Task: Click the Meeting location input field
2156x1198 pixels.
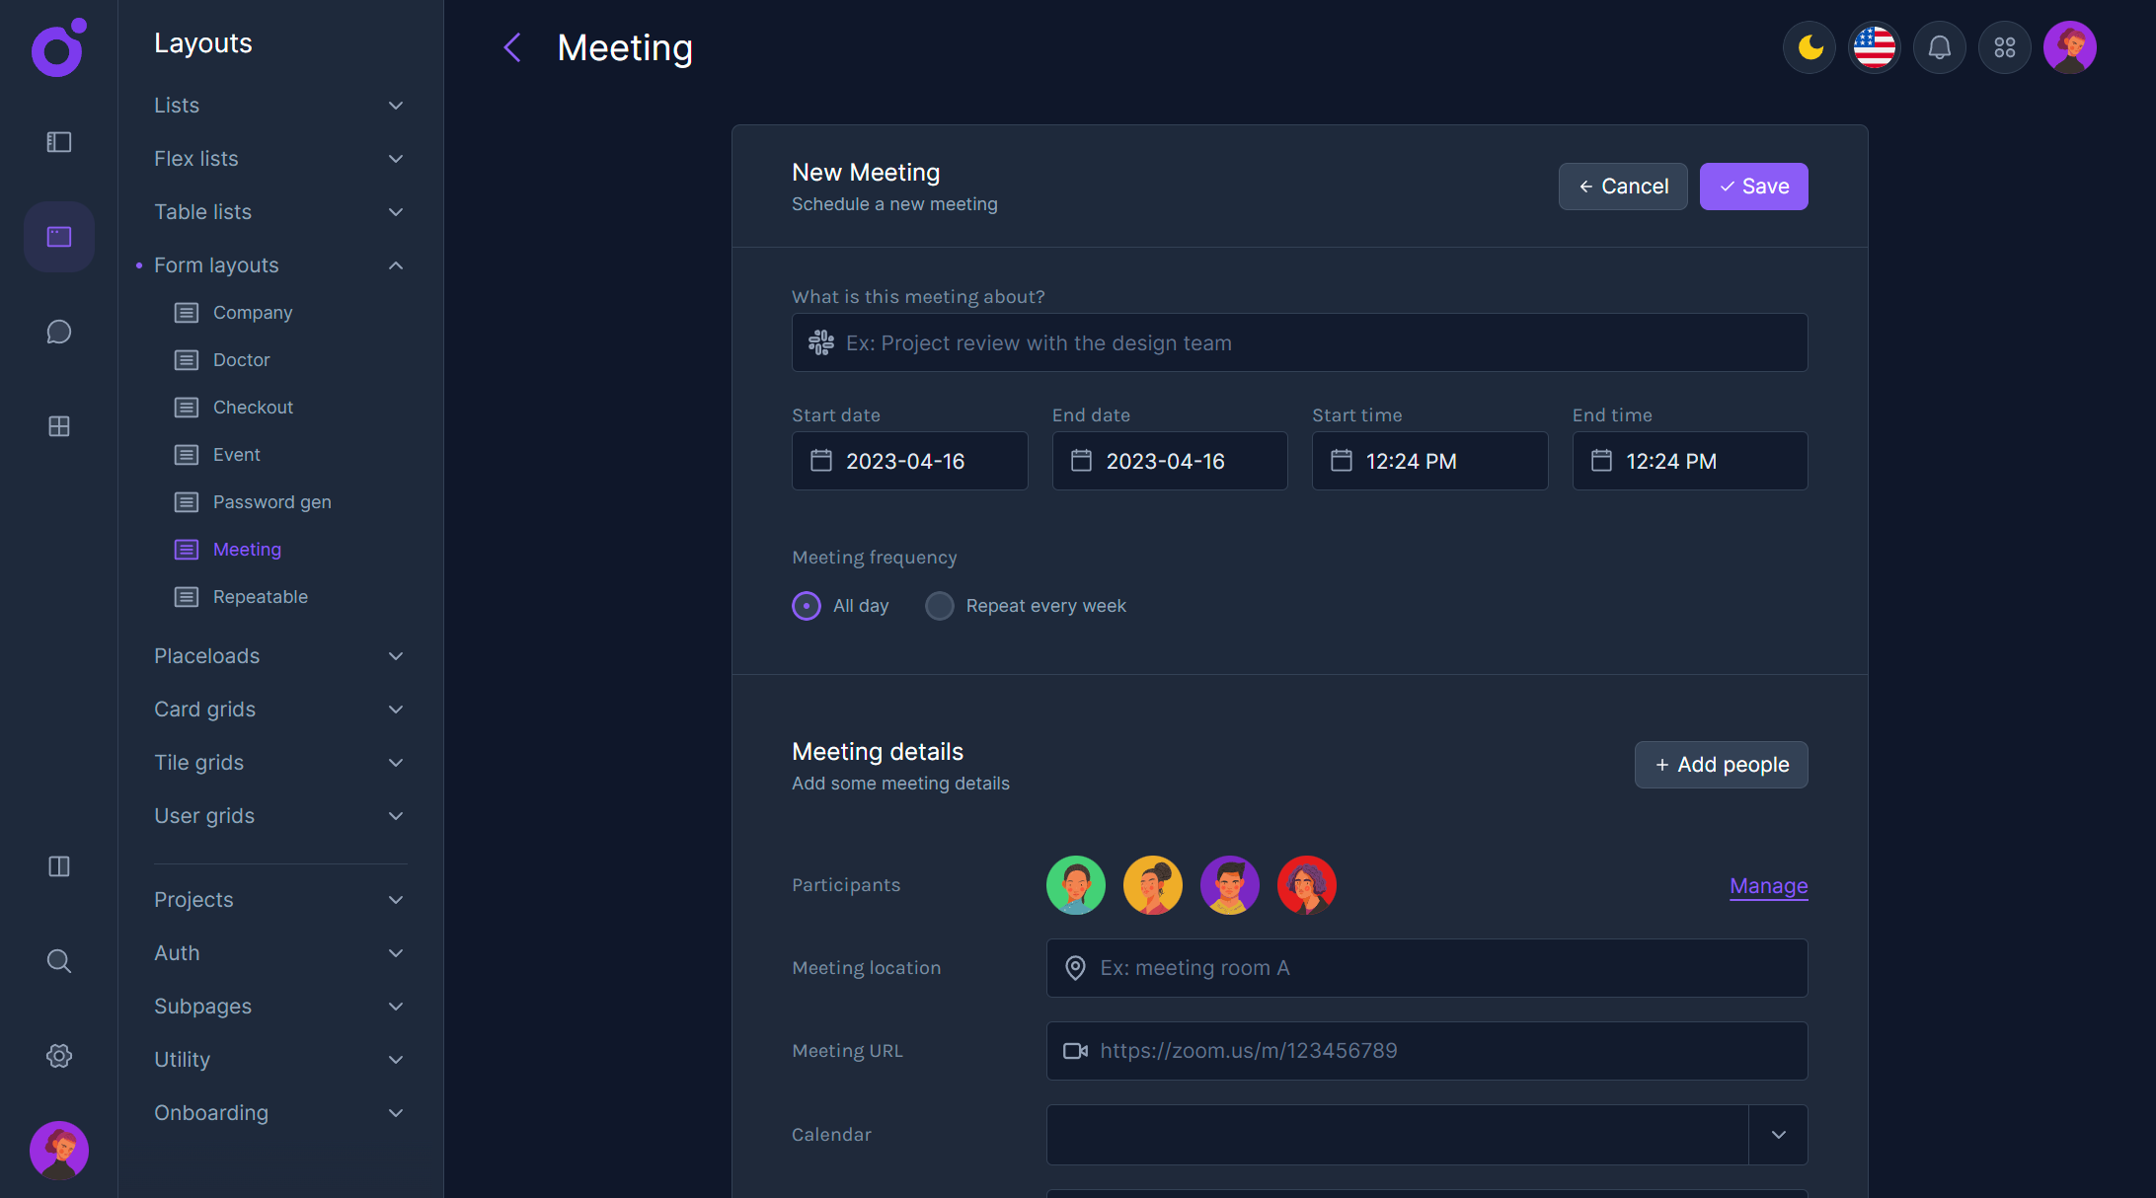Action: (1426, 968)
